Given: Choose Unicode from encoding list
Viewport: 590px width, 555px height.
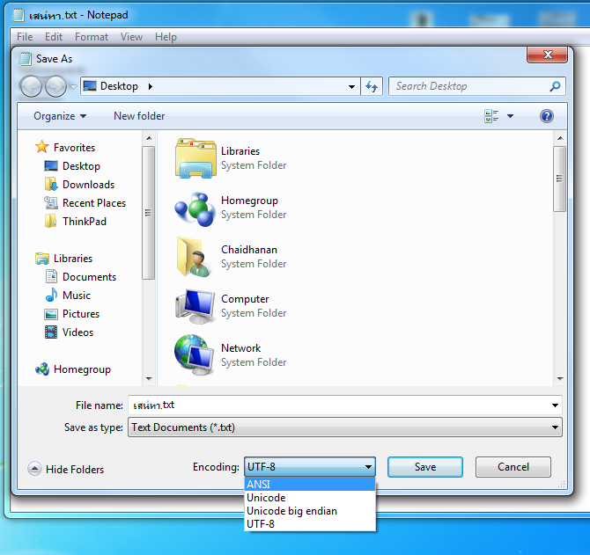Looking at the screenshot, I should (x=310, y=498).
